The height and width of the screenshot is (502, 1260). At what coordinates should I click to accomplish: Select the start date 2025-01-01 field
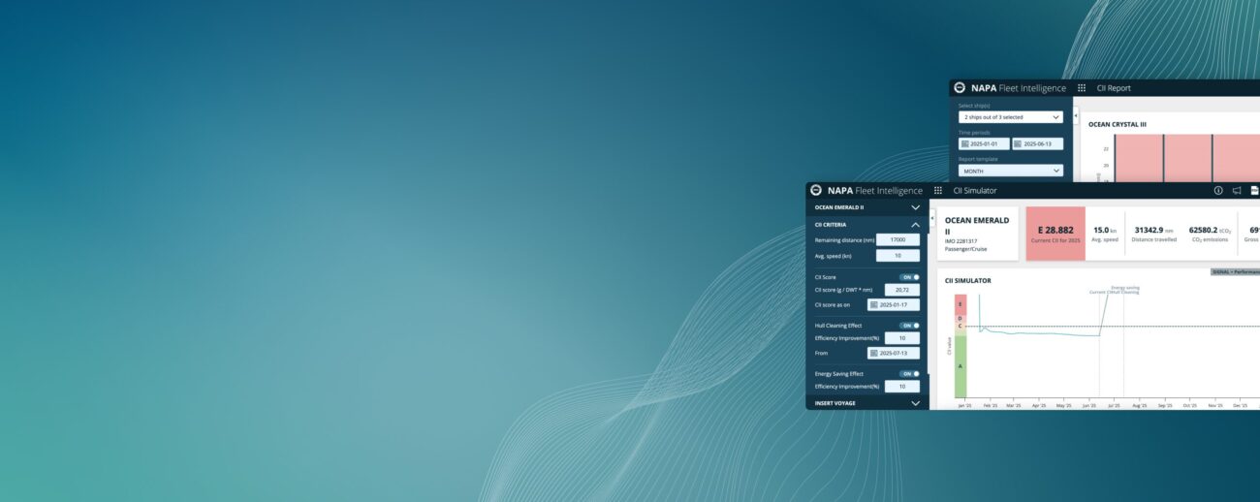[x=984, y=143]
